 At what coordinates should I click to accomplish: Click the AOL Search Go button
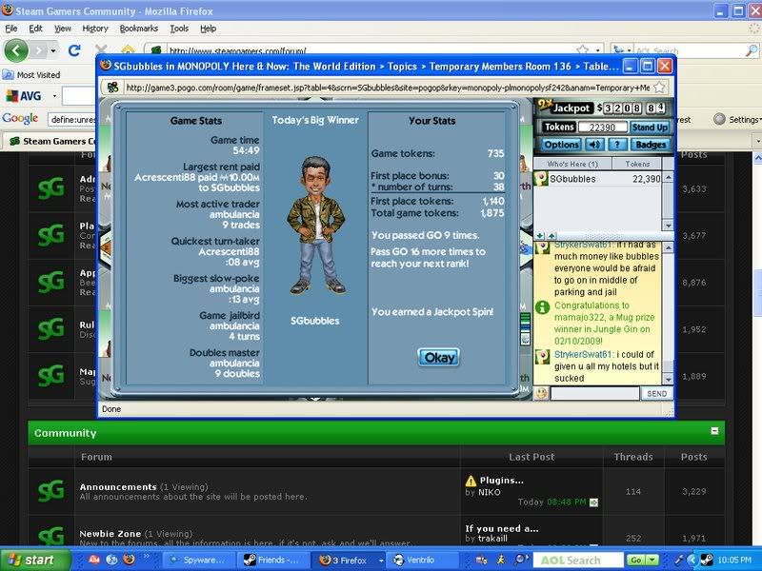point(636,561)
